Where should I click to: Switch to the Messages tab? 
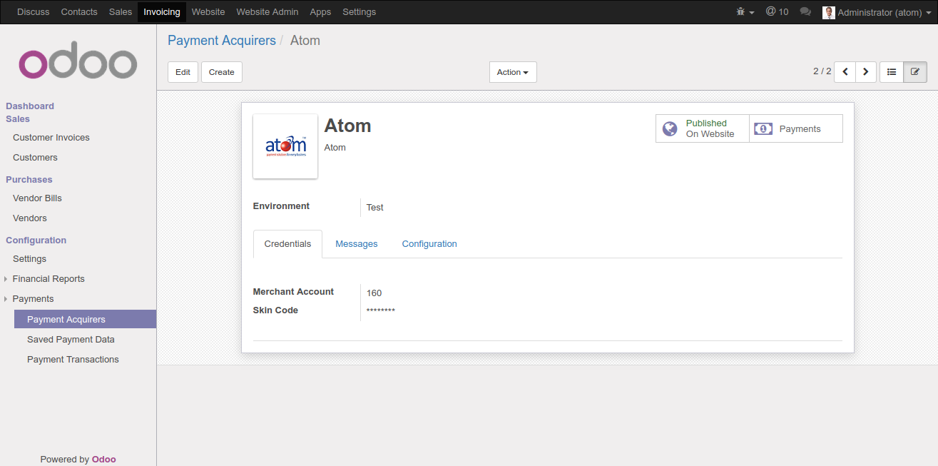pyautogui.click(x=357, y=244)
